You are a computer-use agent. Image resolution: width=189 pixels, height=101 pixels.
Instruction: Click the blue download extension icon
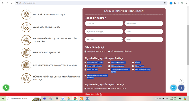click(x=171, y=3)
